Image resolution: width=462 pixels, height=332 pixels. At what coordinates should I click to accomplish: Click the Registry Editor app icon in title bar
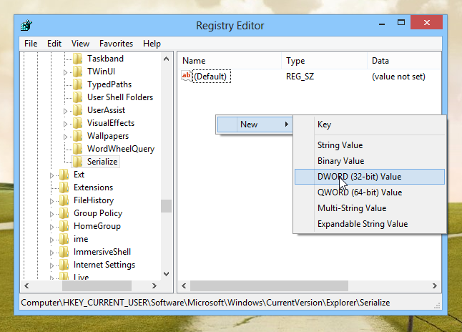click(x=26, y=25)
